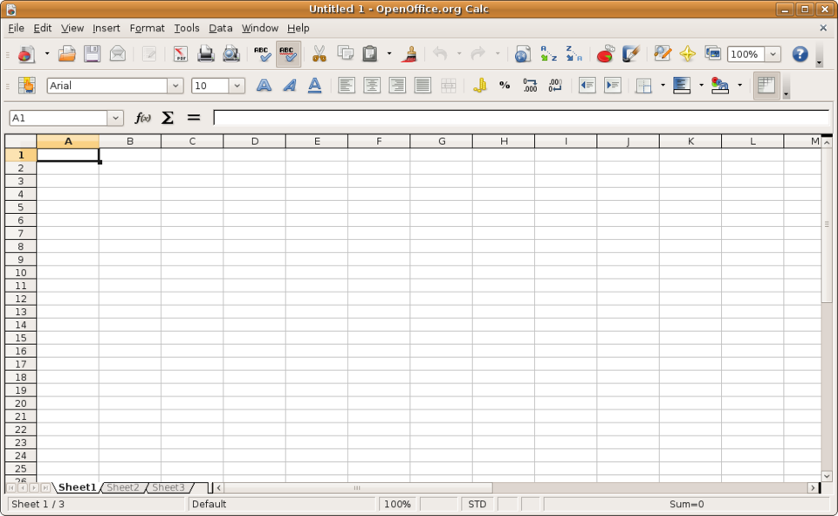Open the Export to PDF icon
Image resolution: width=838 pixels, height=516 pixels.
[181, 53]
